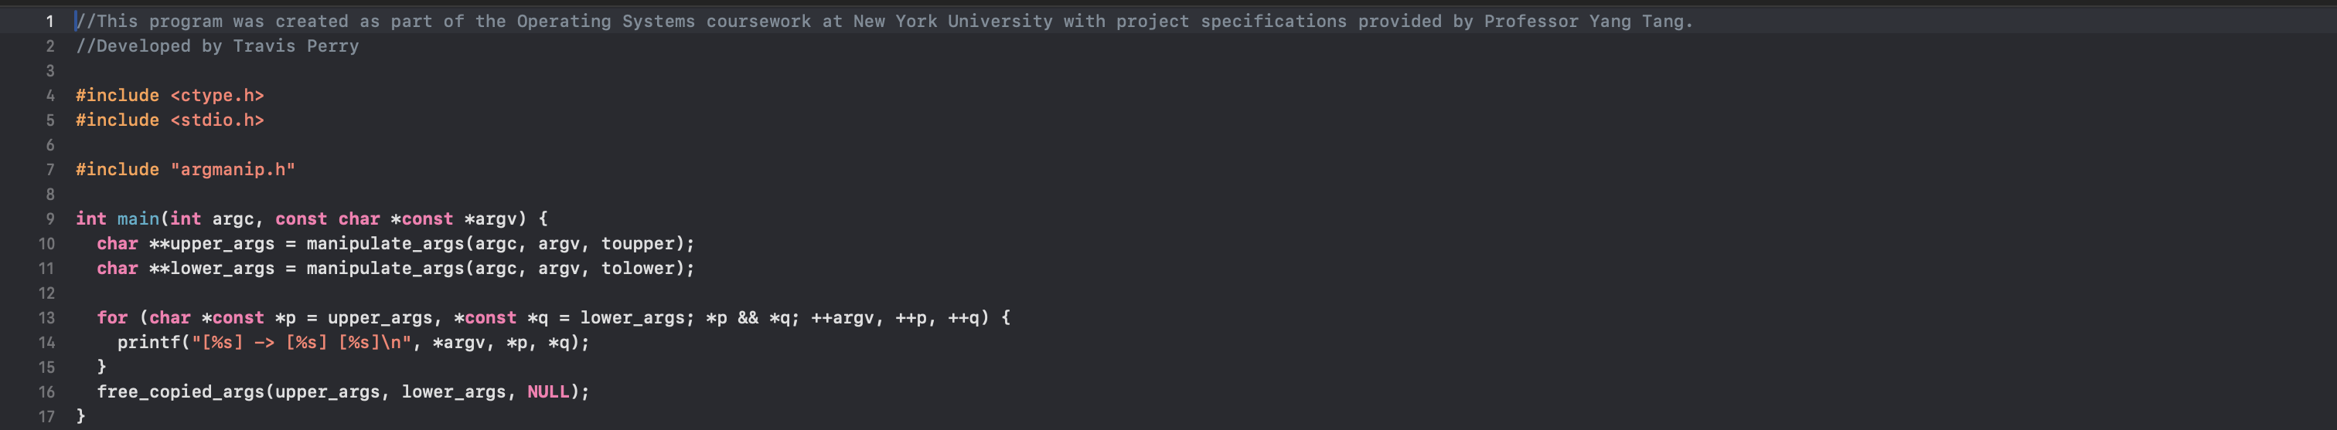The width and height of the screenshot is (2337, 430).
Task: Click the printf format string literal
Action: pyautogui.click(x=301, y=342)
